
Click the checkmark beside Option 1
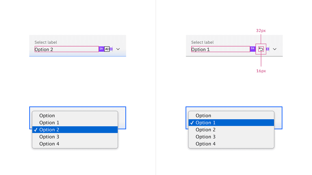192,123
